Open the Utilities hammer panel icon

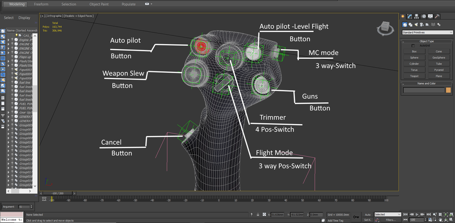point(437,16)
